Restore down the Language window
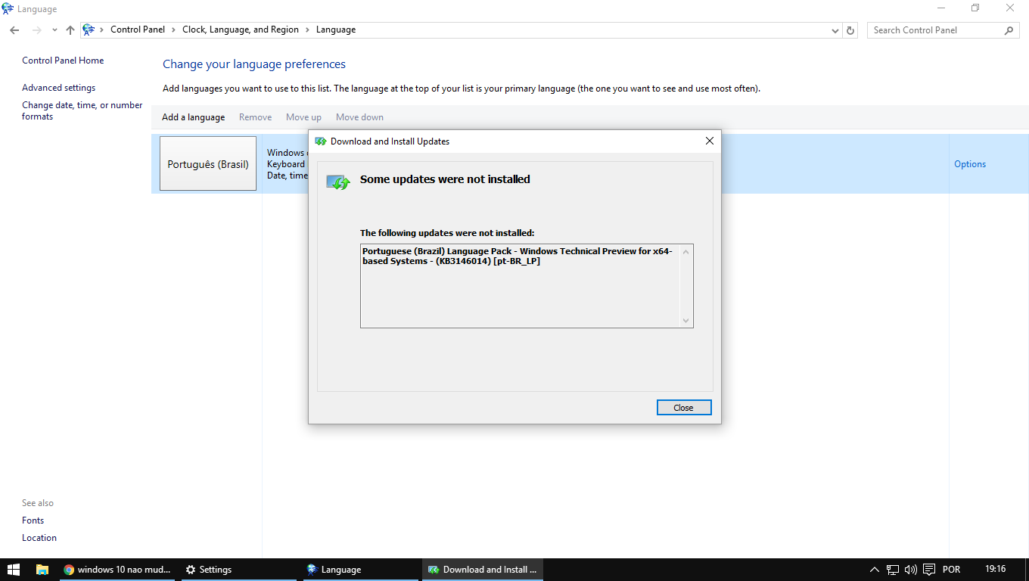This screenshot has width=1029, height=581. 976,8
